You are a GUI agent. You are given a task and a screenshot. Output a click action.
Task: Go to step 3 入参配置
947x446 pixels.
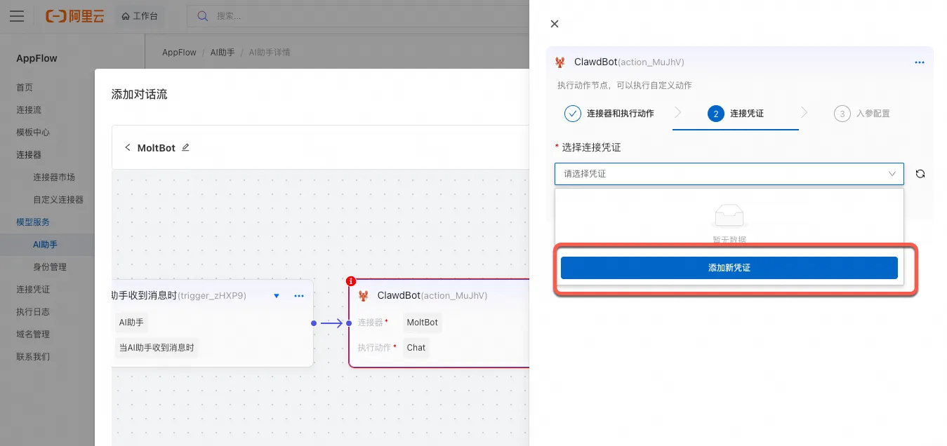coord(862,113)
